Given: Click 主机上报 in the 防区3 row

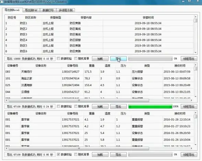Looking at the screenshot, I should [x=55, y=35].
